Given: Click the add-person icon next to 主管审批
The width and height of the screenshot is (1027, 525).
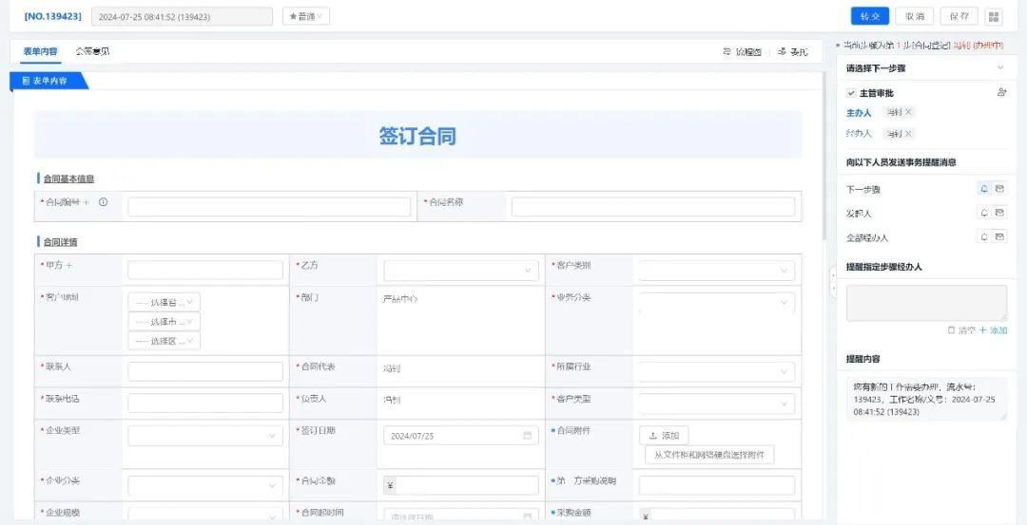Looking at the screenshot, I should click(x=1001, y=92).
